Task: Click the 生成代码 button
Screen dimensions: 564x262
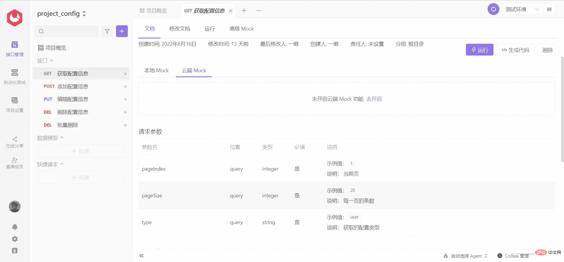Action: coord(515,50)
